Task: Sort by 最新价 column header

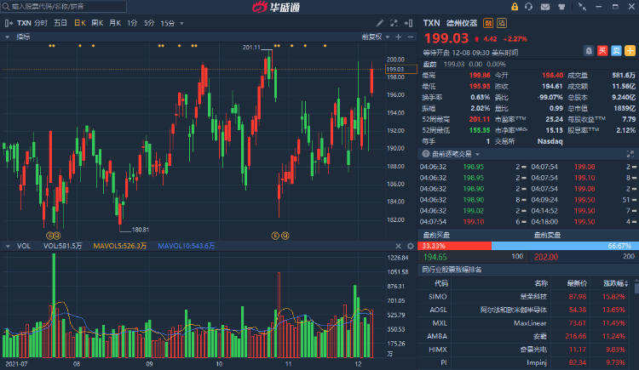Action: (577, 283)
